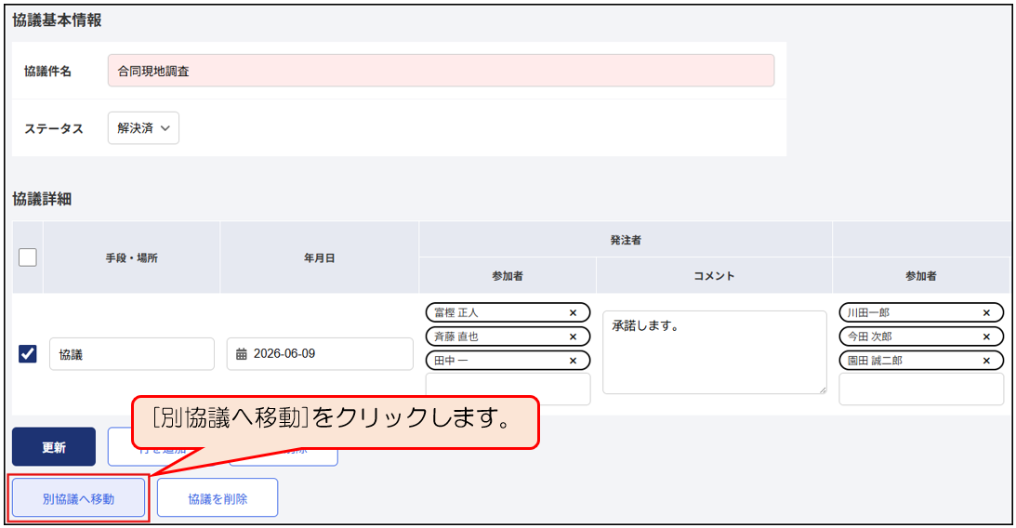1016x528 pixels.
Task: Click the 年月日 column header
Action: click(x=320, y=257)
